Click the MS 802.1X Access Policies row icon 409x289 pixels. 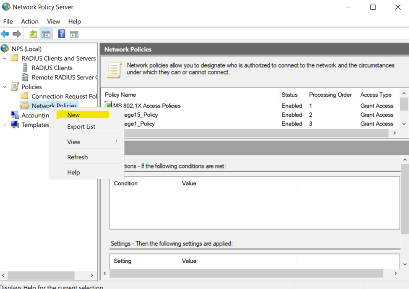[x=109, y=105]
